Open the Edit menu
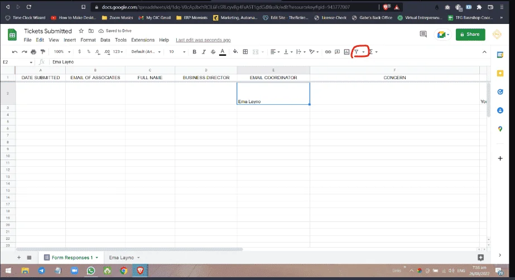Viewport: 515px width, 280px height. point(40,40)
